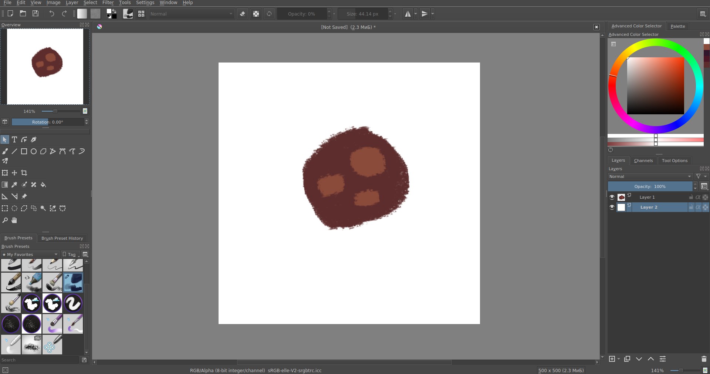Viewport: 710px width, 374px height.
Task: Select the Text tool
Action: tap(14, 139)
